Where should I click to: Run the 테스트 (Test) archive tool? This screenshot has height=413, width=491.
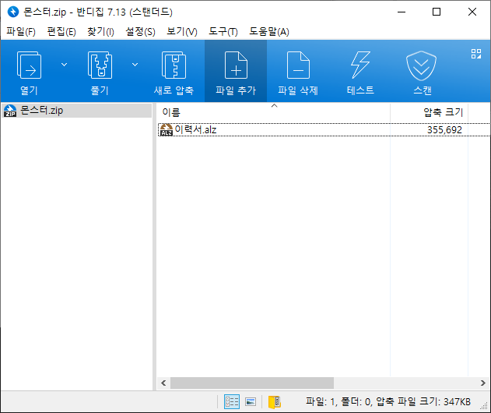click(360, 71)
